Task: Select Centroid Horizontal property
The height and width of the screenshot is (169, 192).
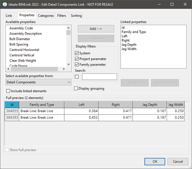Action: [24, 50]
